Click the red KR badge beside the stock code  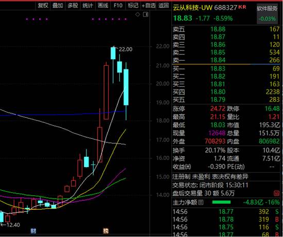coord(242,7)
